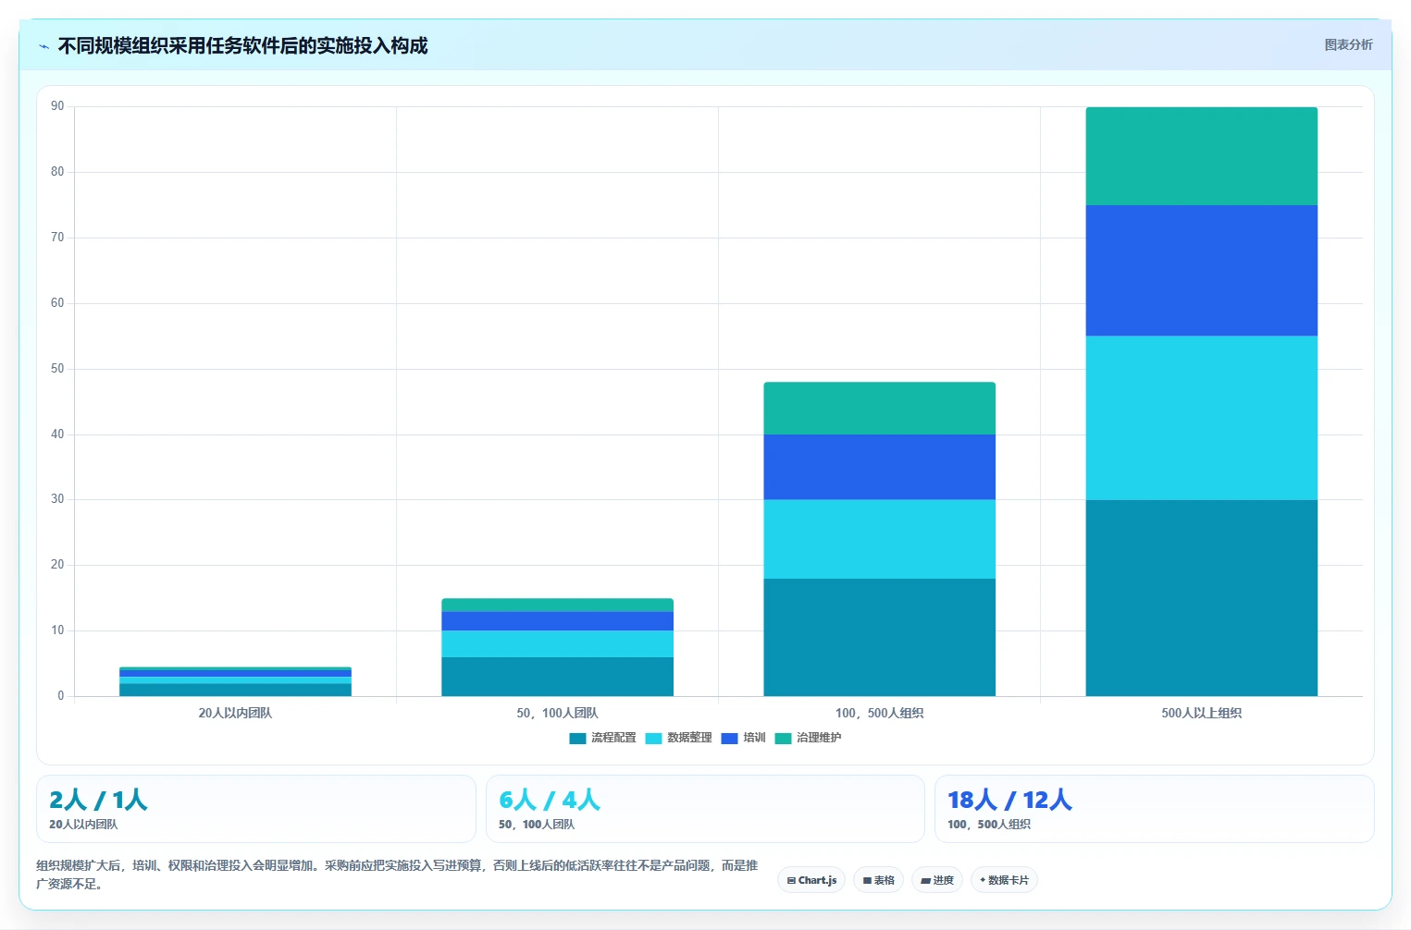
Task: Select the 2人 / 1人 data card
Action: [256, 809]
